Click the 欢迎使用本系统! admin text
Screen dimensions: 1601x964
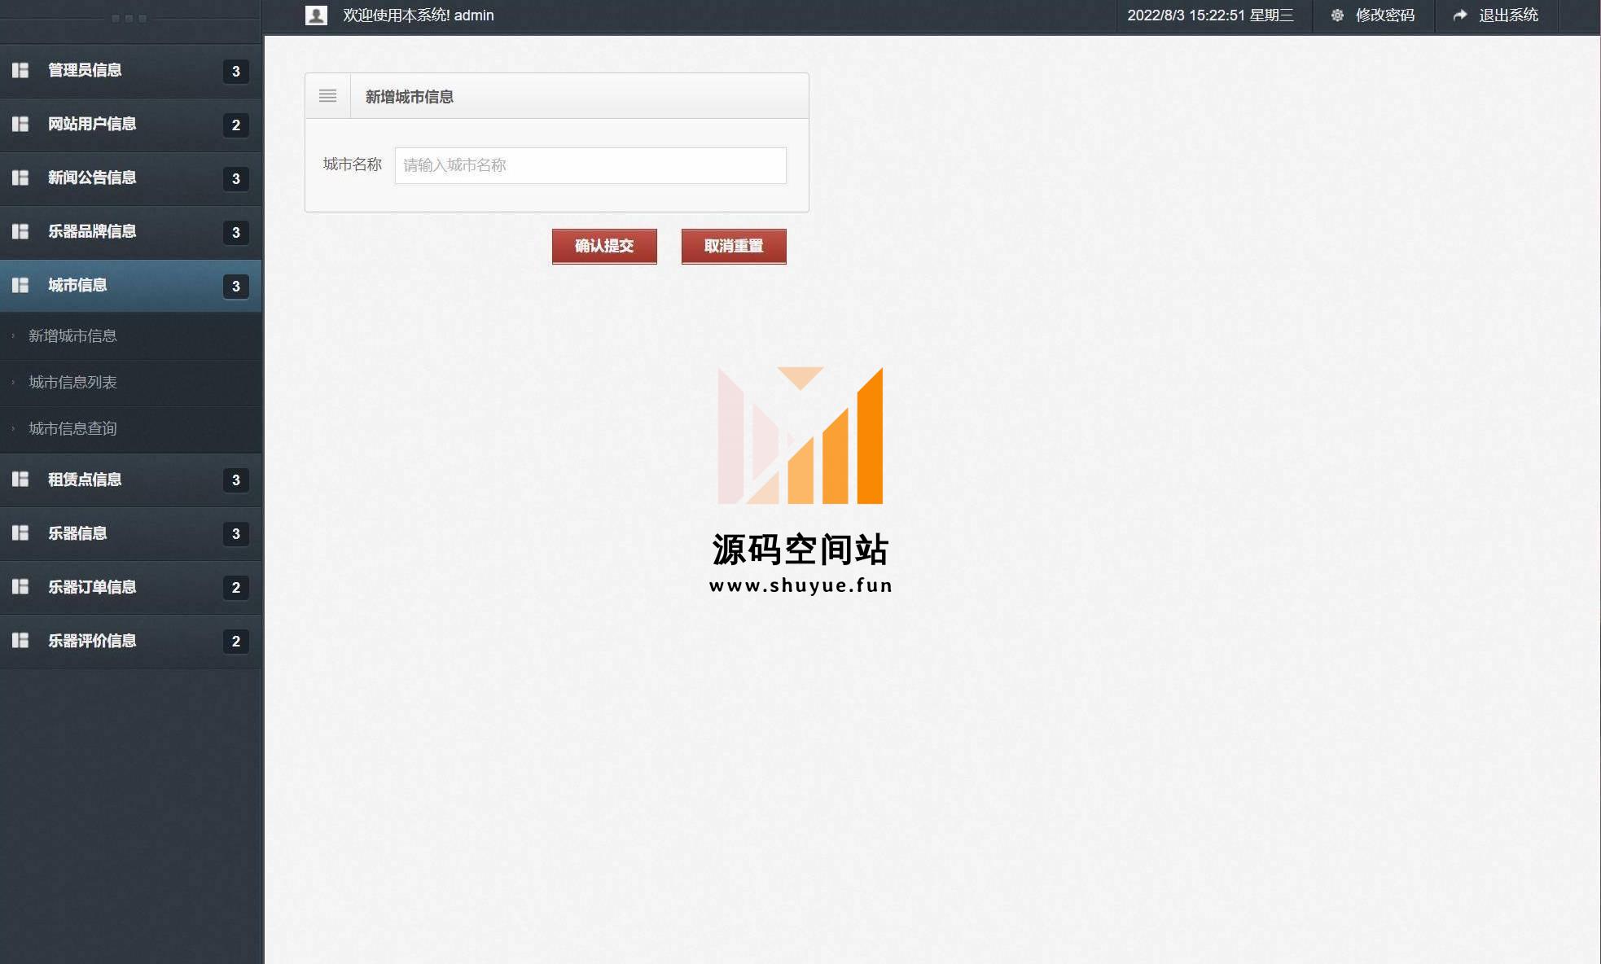419,15
